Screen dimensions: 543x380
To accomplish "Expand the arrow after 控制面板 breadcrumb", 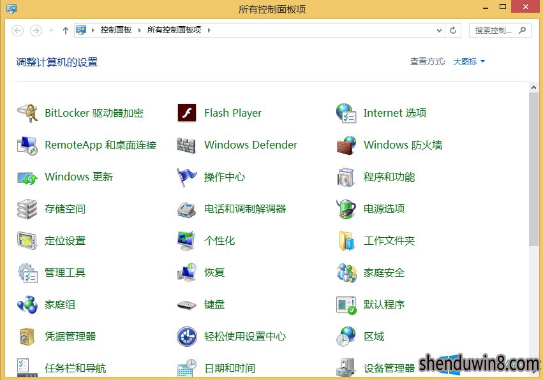I will tap(140, 31).
